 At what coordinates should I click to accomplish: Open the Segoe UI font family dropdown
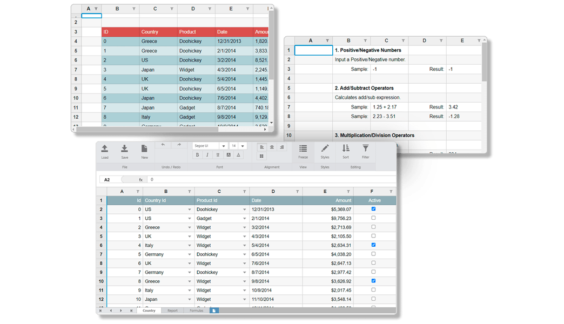223,146
